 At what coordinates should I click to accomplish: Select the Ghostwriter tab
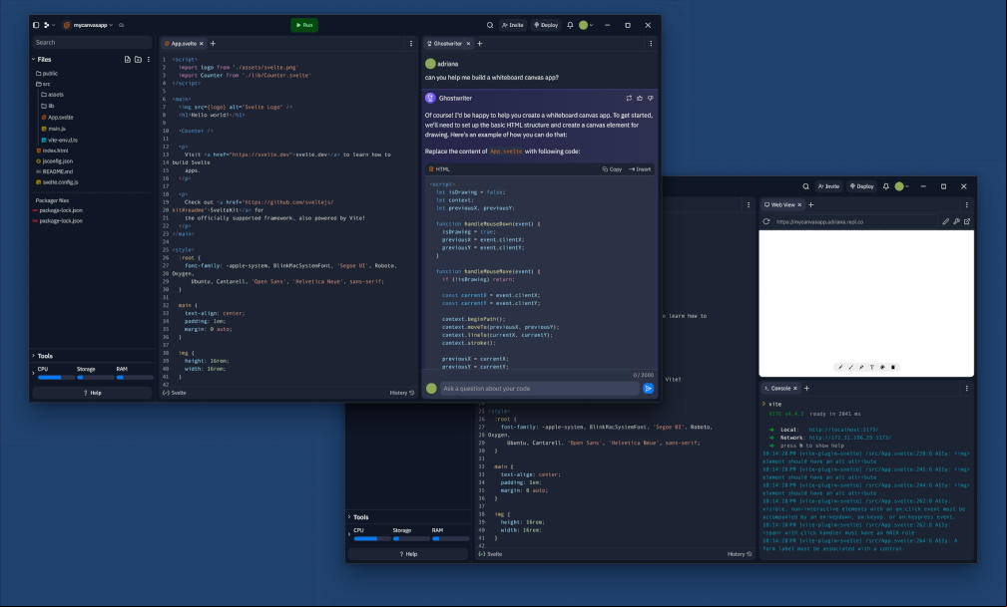(448, 44)
